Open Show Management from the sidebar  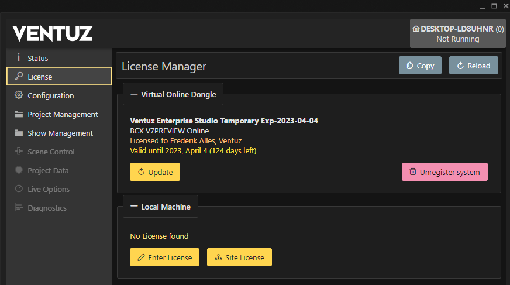click(x=60, y=133)
